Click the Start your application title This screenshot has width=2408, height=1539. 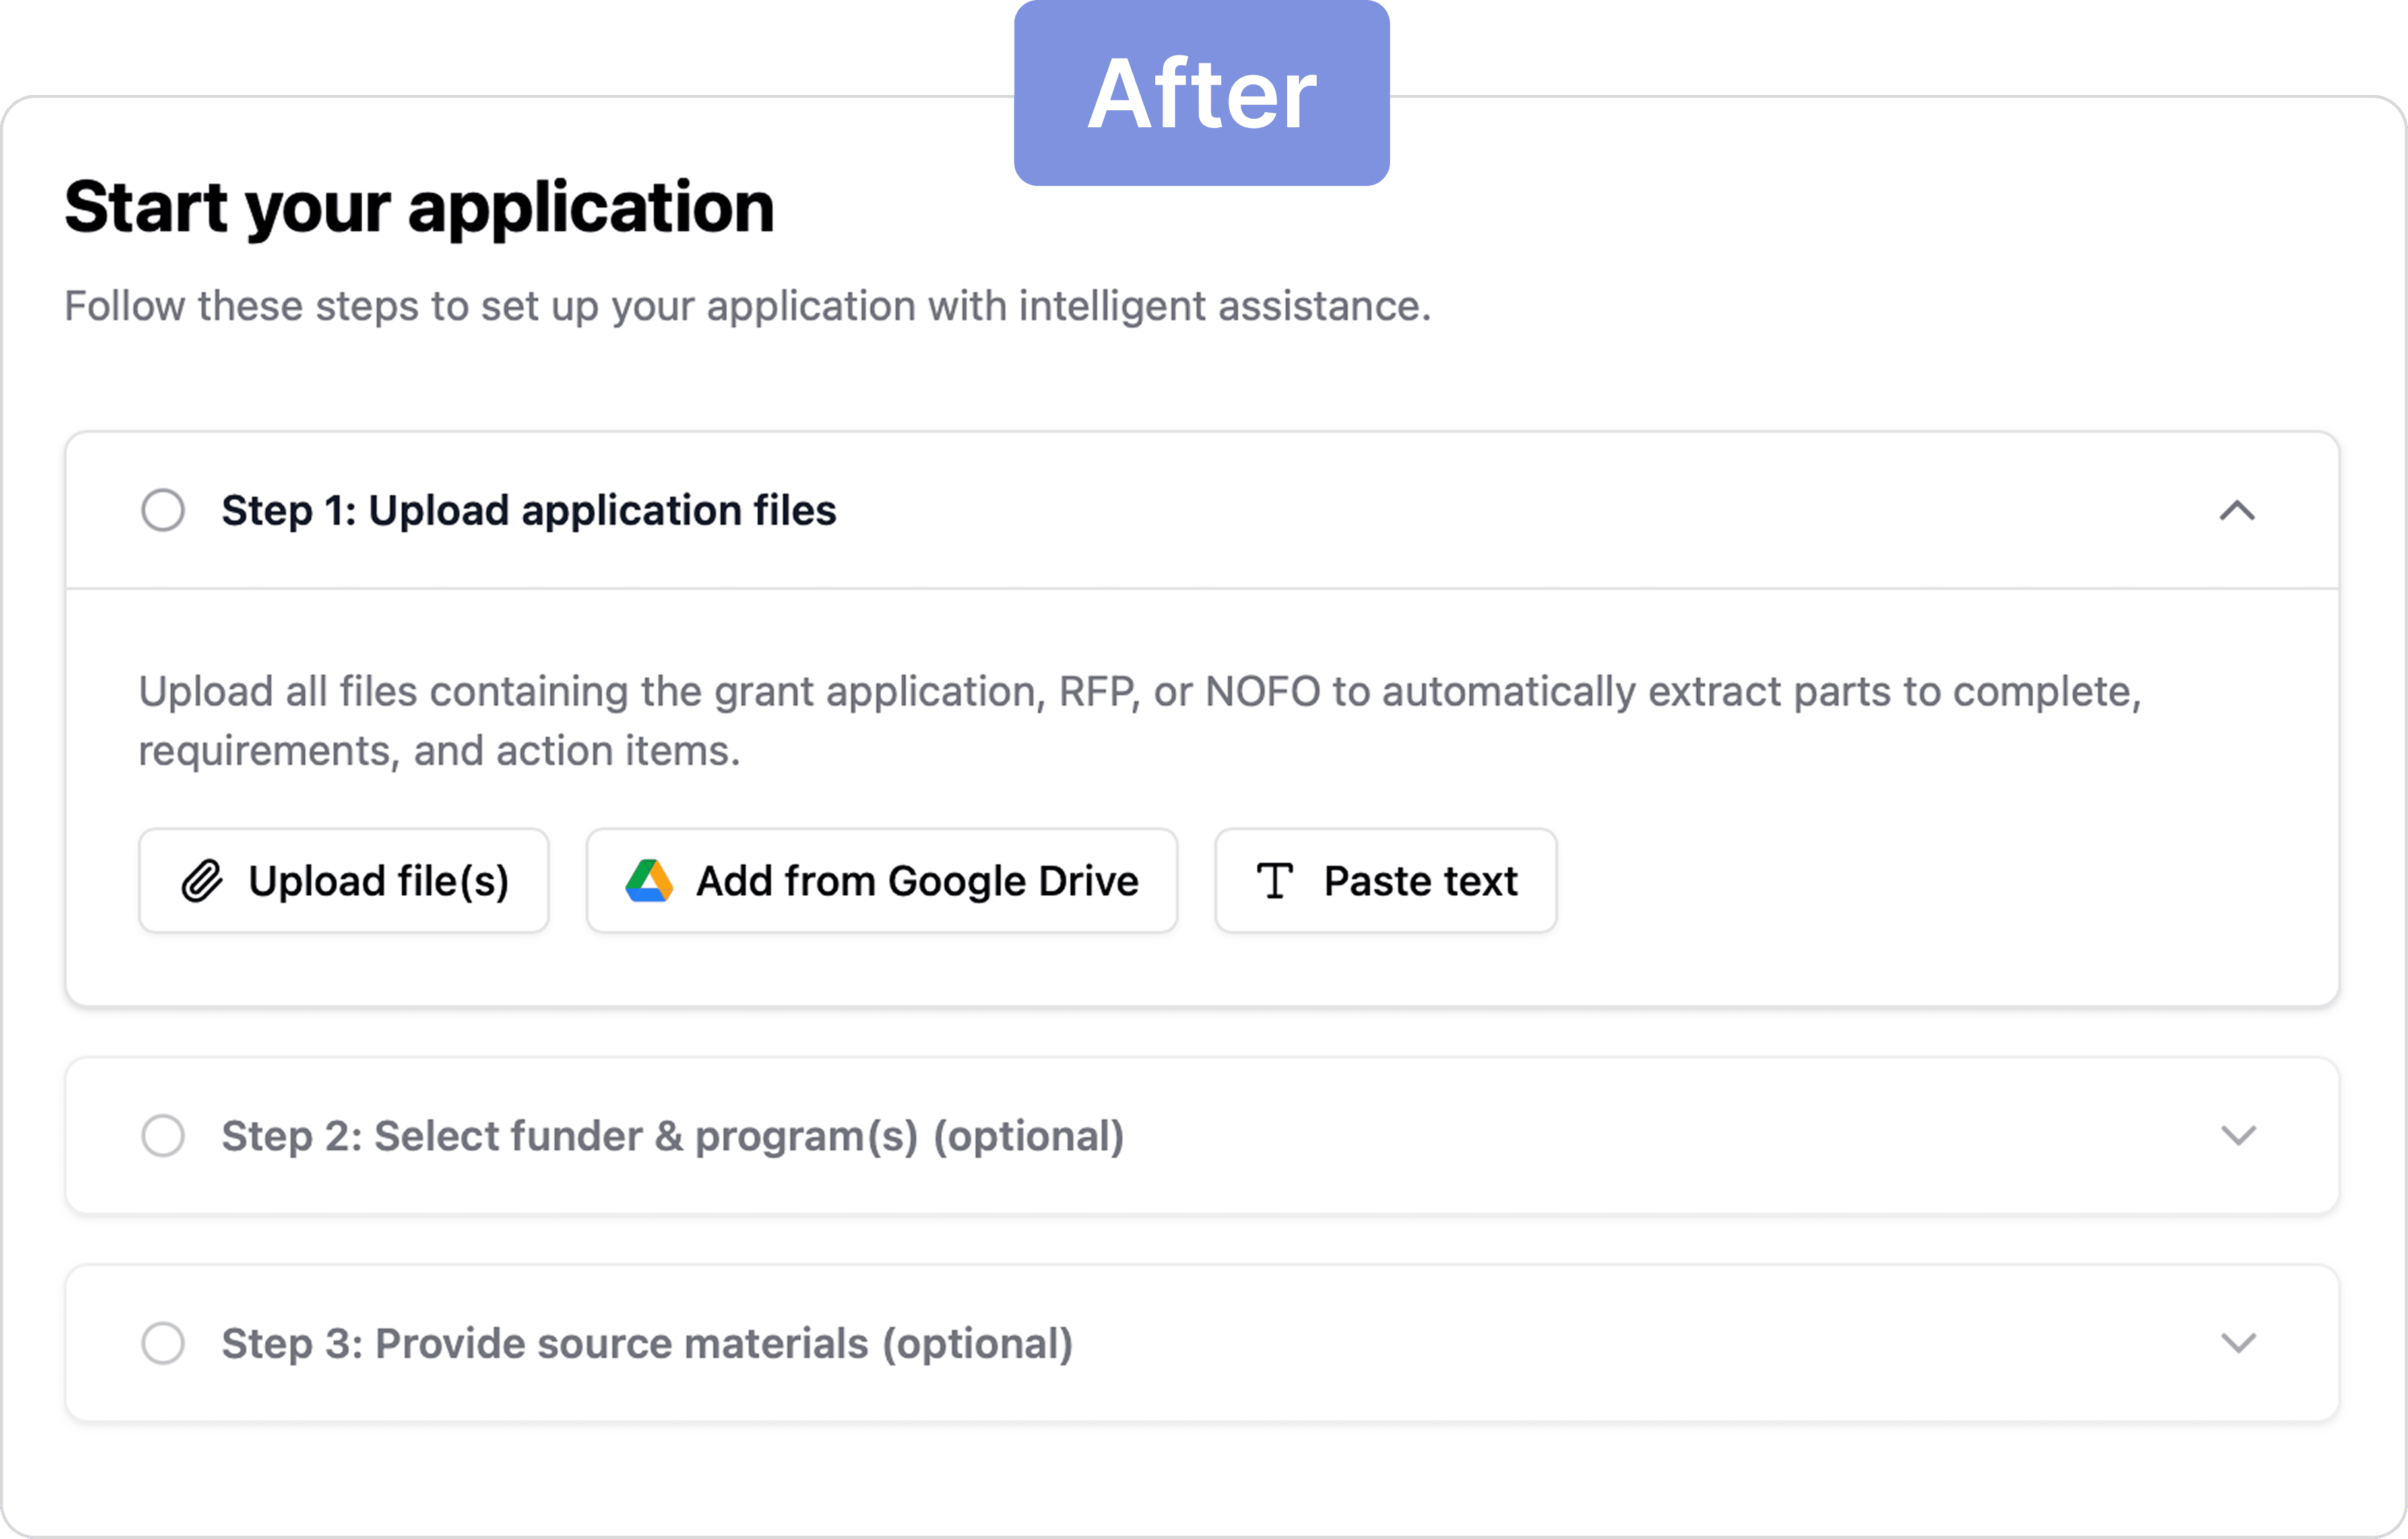[419, 208]
